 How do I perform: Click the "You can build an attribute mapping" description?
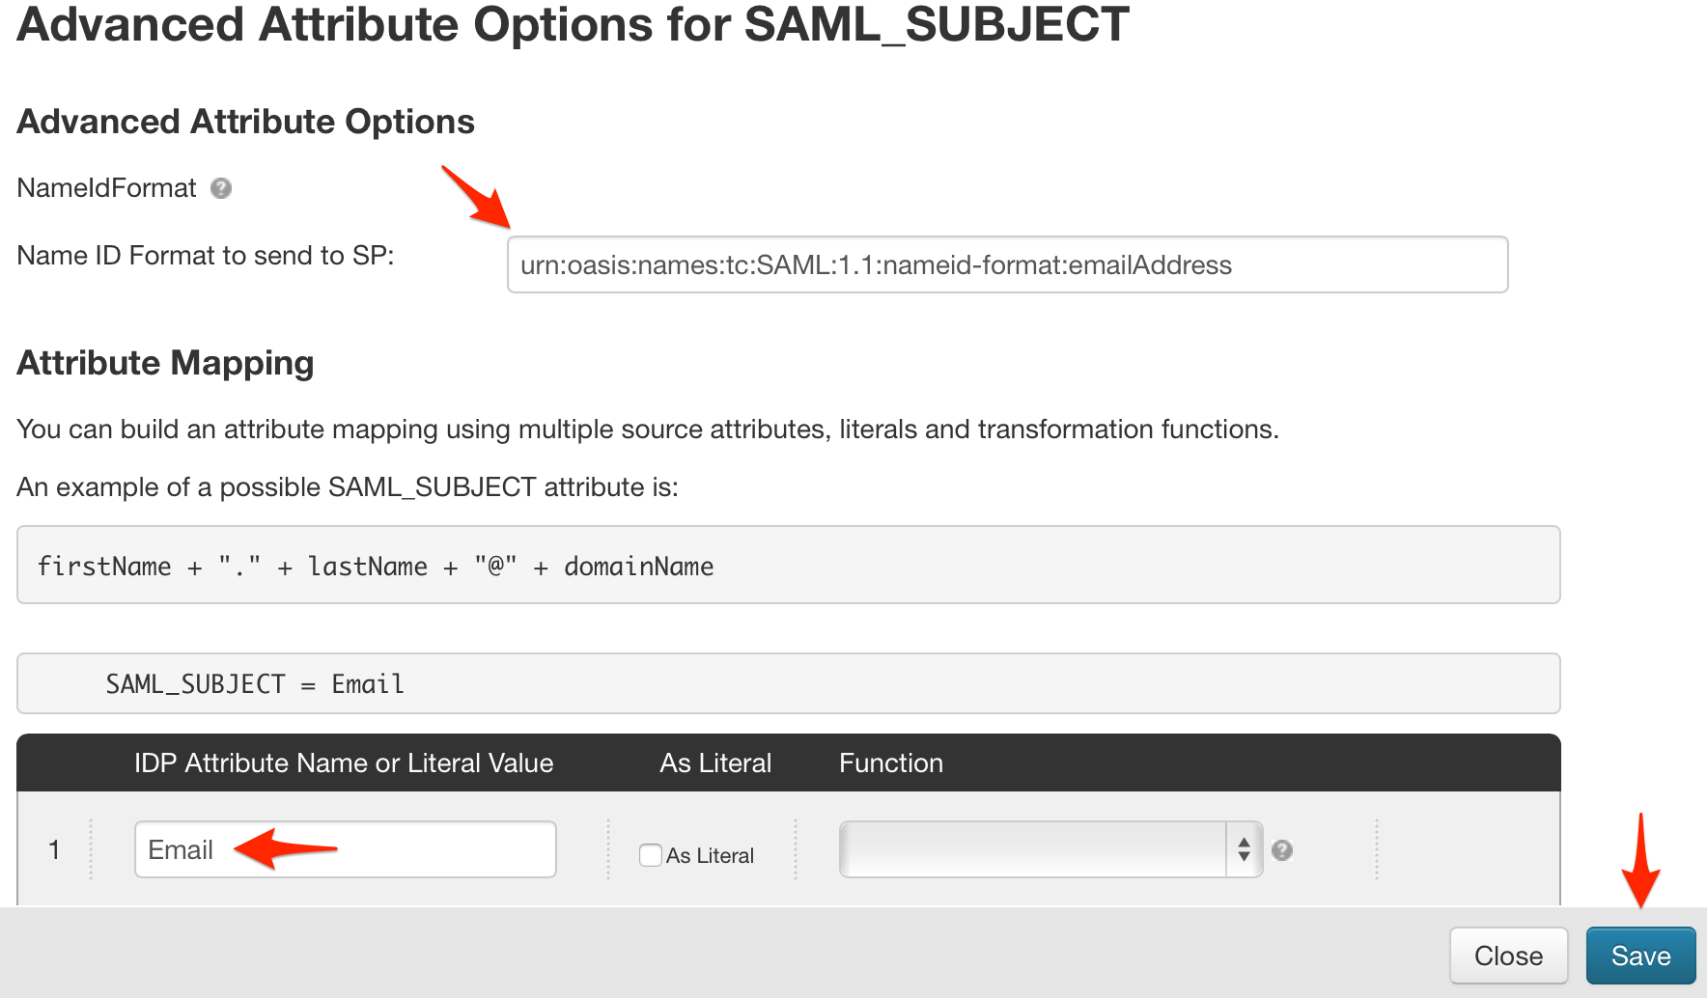(x=648, y=430)
